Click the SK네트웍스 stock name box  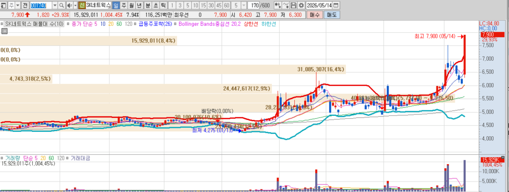point(98,5)
